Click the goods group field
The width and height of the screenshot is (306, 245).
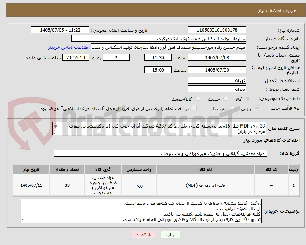pyautogui.click(x=160, y=154)
